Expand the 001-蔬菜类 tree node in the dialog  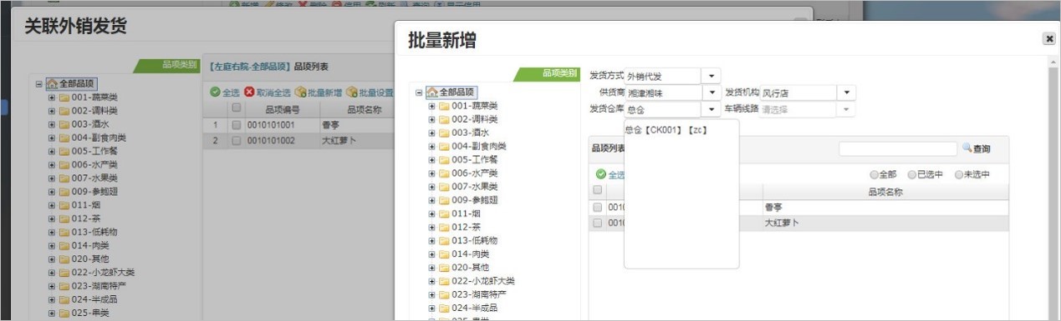(x=432, y=106)
